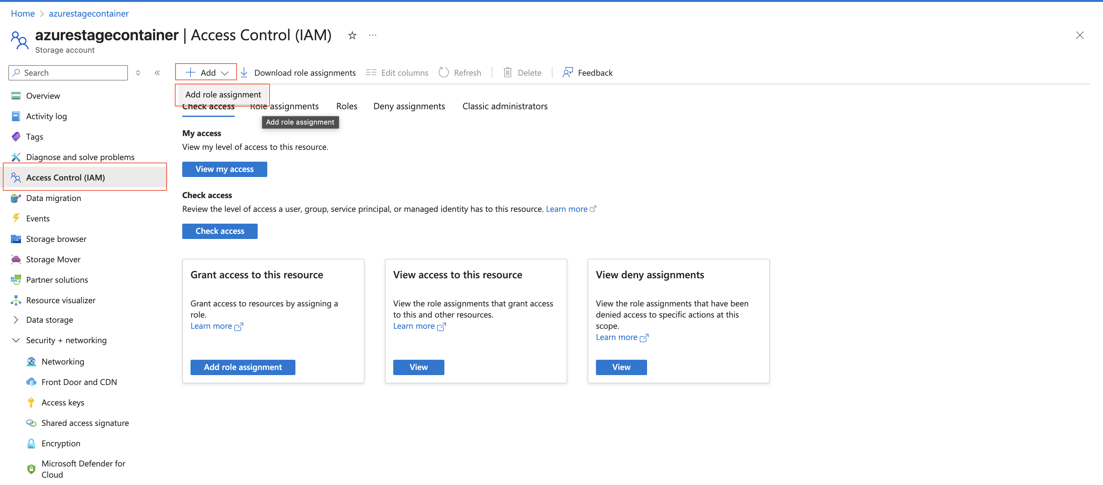Open Networking icon under Security
Image resolution: width=1103 pixels, height=485 pixels.
[x=31, y=362]
